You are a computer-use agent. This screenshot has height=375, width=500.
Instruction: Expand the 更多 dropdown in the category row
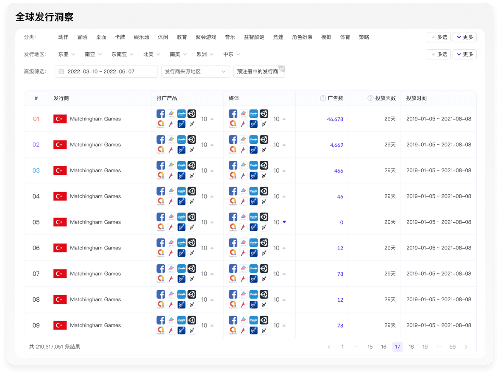pyautogui.click(x=464, y=37)
